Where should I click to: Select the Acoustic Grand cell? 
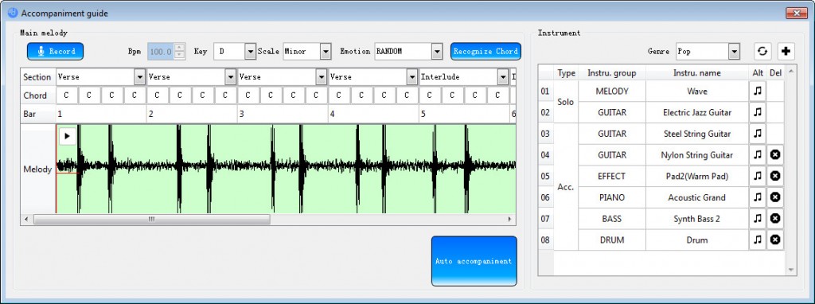(x=697, y=197)
